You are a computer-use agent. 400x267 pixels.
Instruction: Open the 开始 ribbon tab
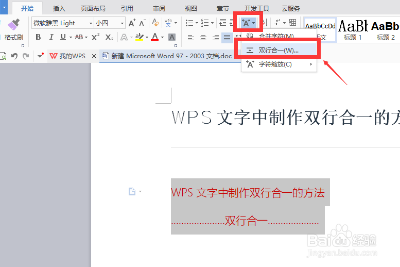pyautogui.click(x=27, y=8)
